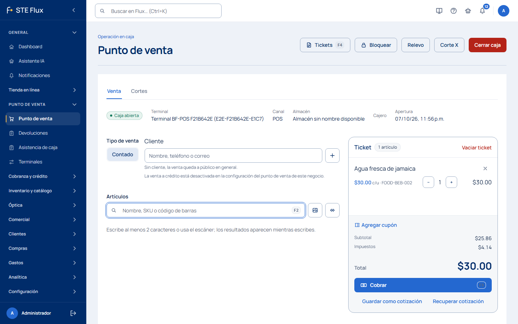
Task: Expand the Comercial menu
Action: point(43,220)
